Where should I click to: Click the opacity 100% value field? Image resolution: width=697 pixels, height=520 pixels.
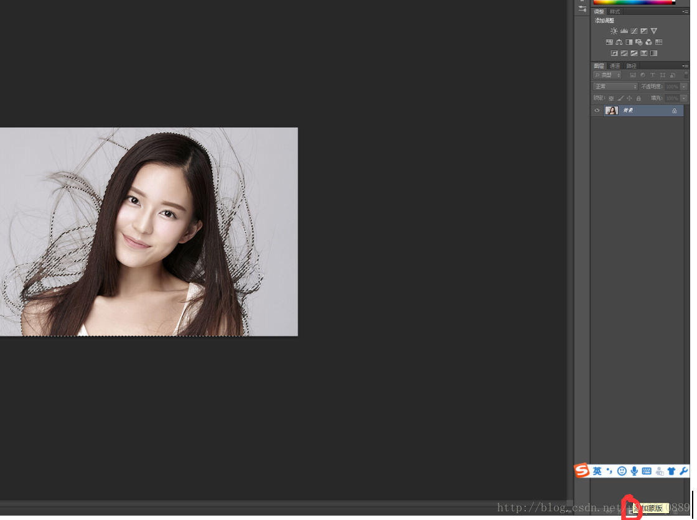[x=672, y=86]
